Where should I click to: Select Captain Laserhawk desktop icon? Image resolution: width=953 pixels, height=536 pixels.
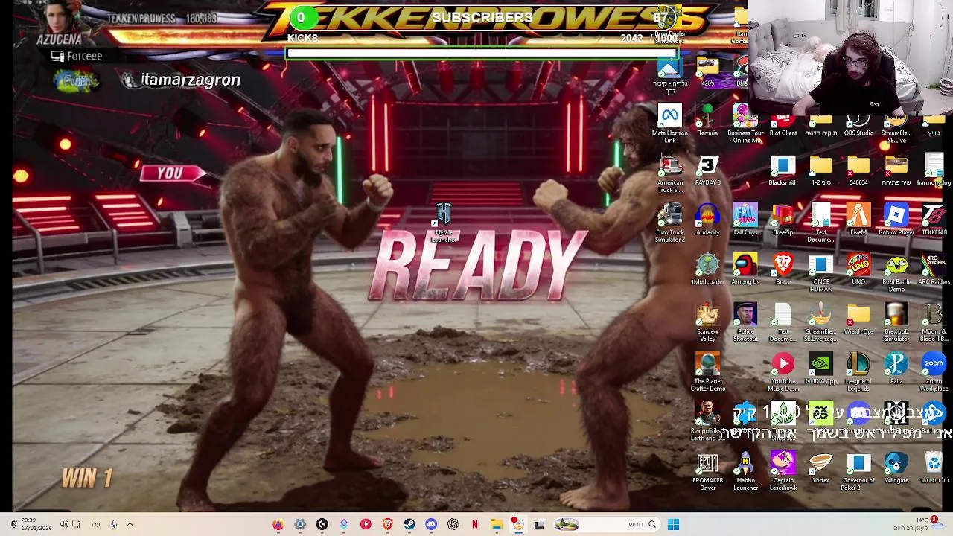tap(783, 472)
